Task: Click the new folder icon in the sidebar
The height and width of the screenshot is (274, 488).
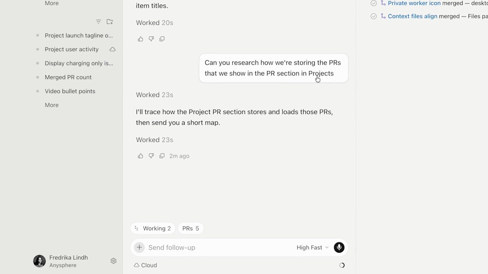Action: click(x=110, y=22)
